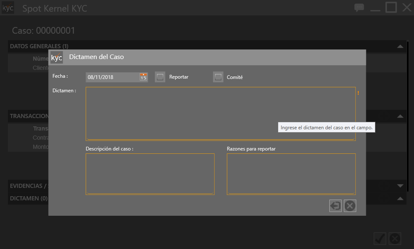Collapse the Transacciones section arrow

point(400,116)
